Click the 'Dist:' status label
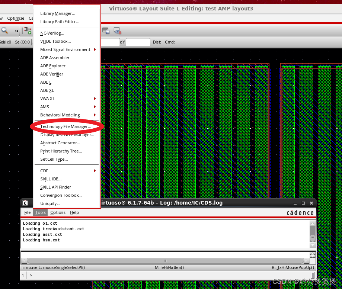342x289 pixels. point(157,42)
